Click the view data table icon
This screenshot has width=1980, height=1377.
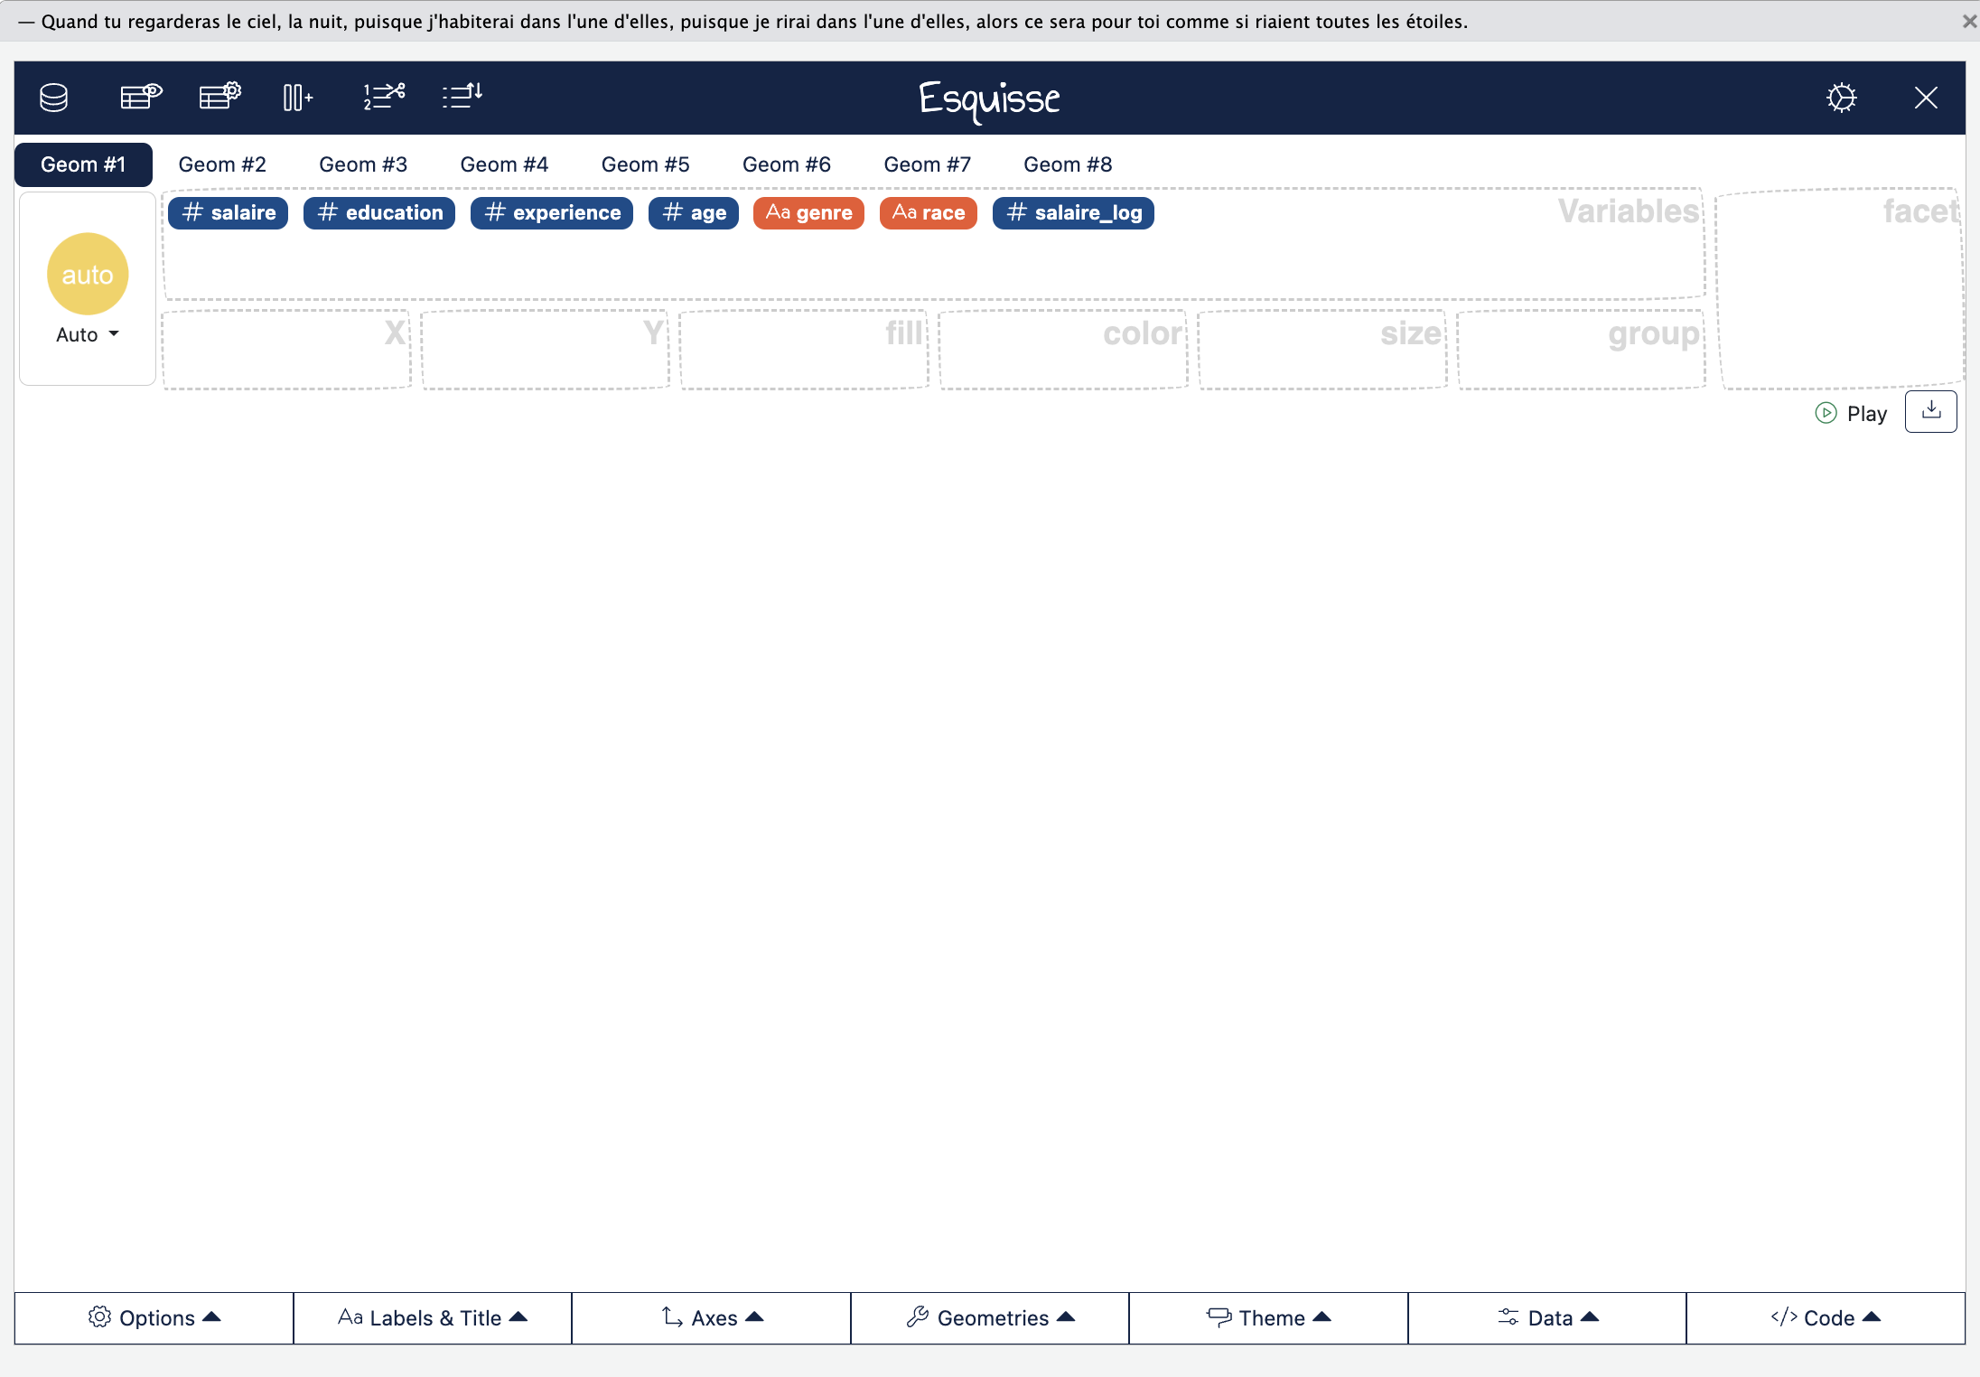point(140,96)
